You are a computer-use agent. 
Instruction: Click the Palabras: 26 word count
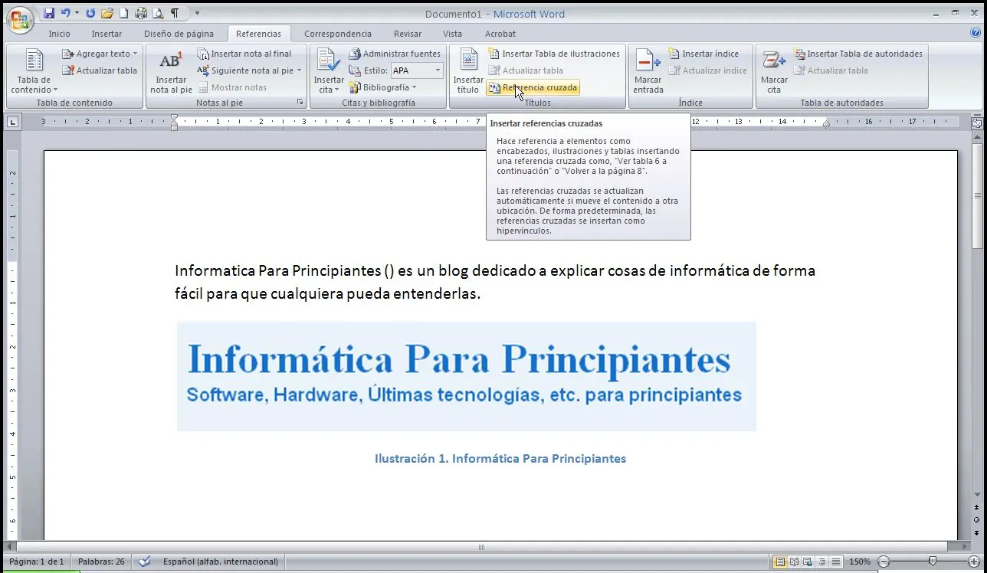coord(101,562)
